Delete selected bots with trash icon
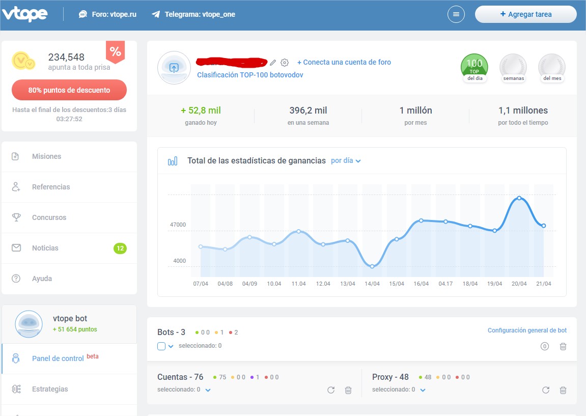The width and height of the screenshot is (586, 416). point(563,346)
